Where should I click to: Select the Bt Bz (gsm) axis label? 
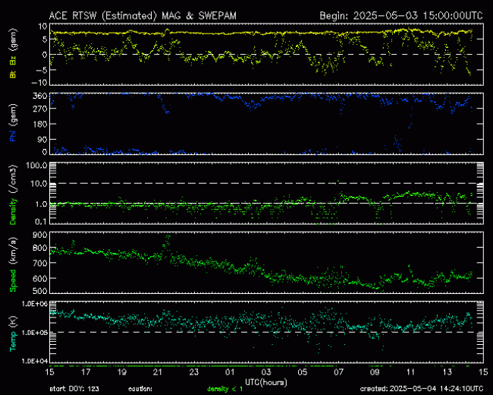coord(13,53)
